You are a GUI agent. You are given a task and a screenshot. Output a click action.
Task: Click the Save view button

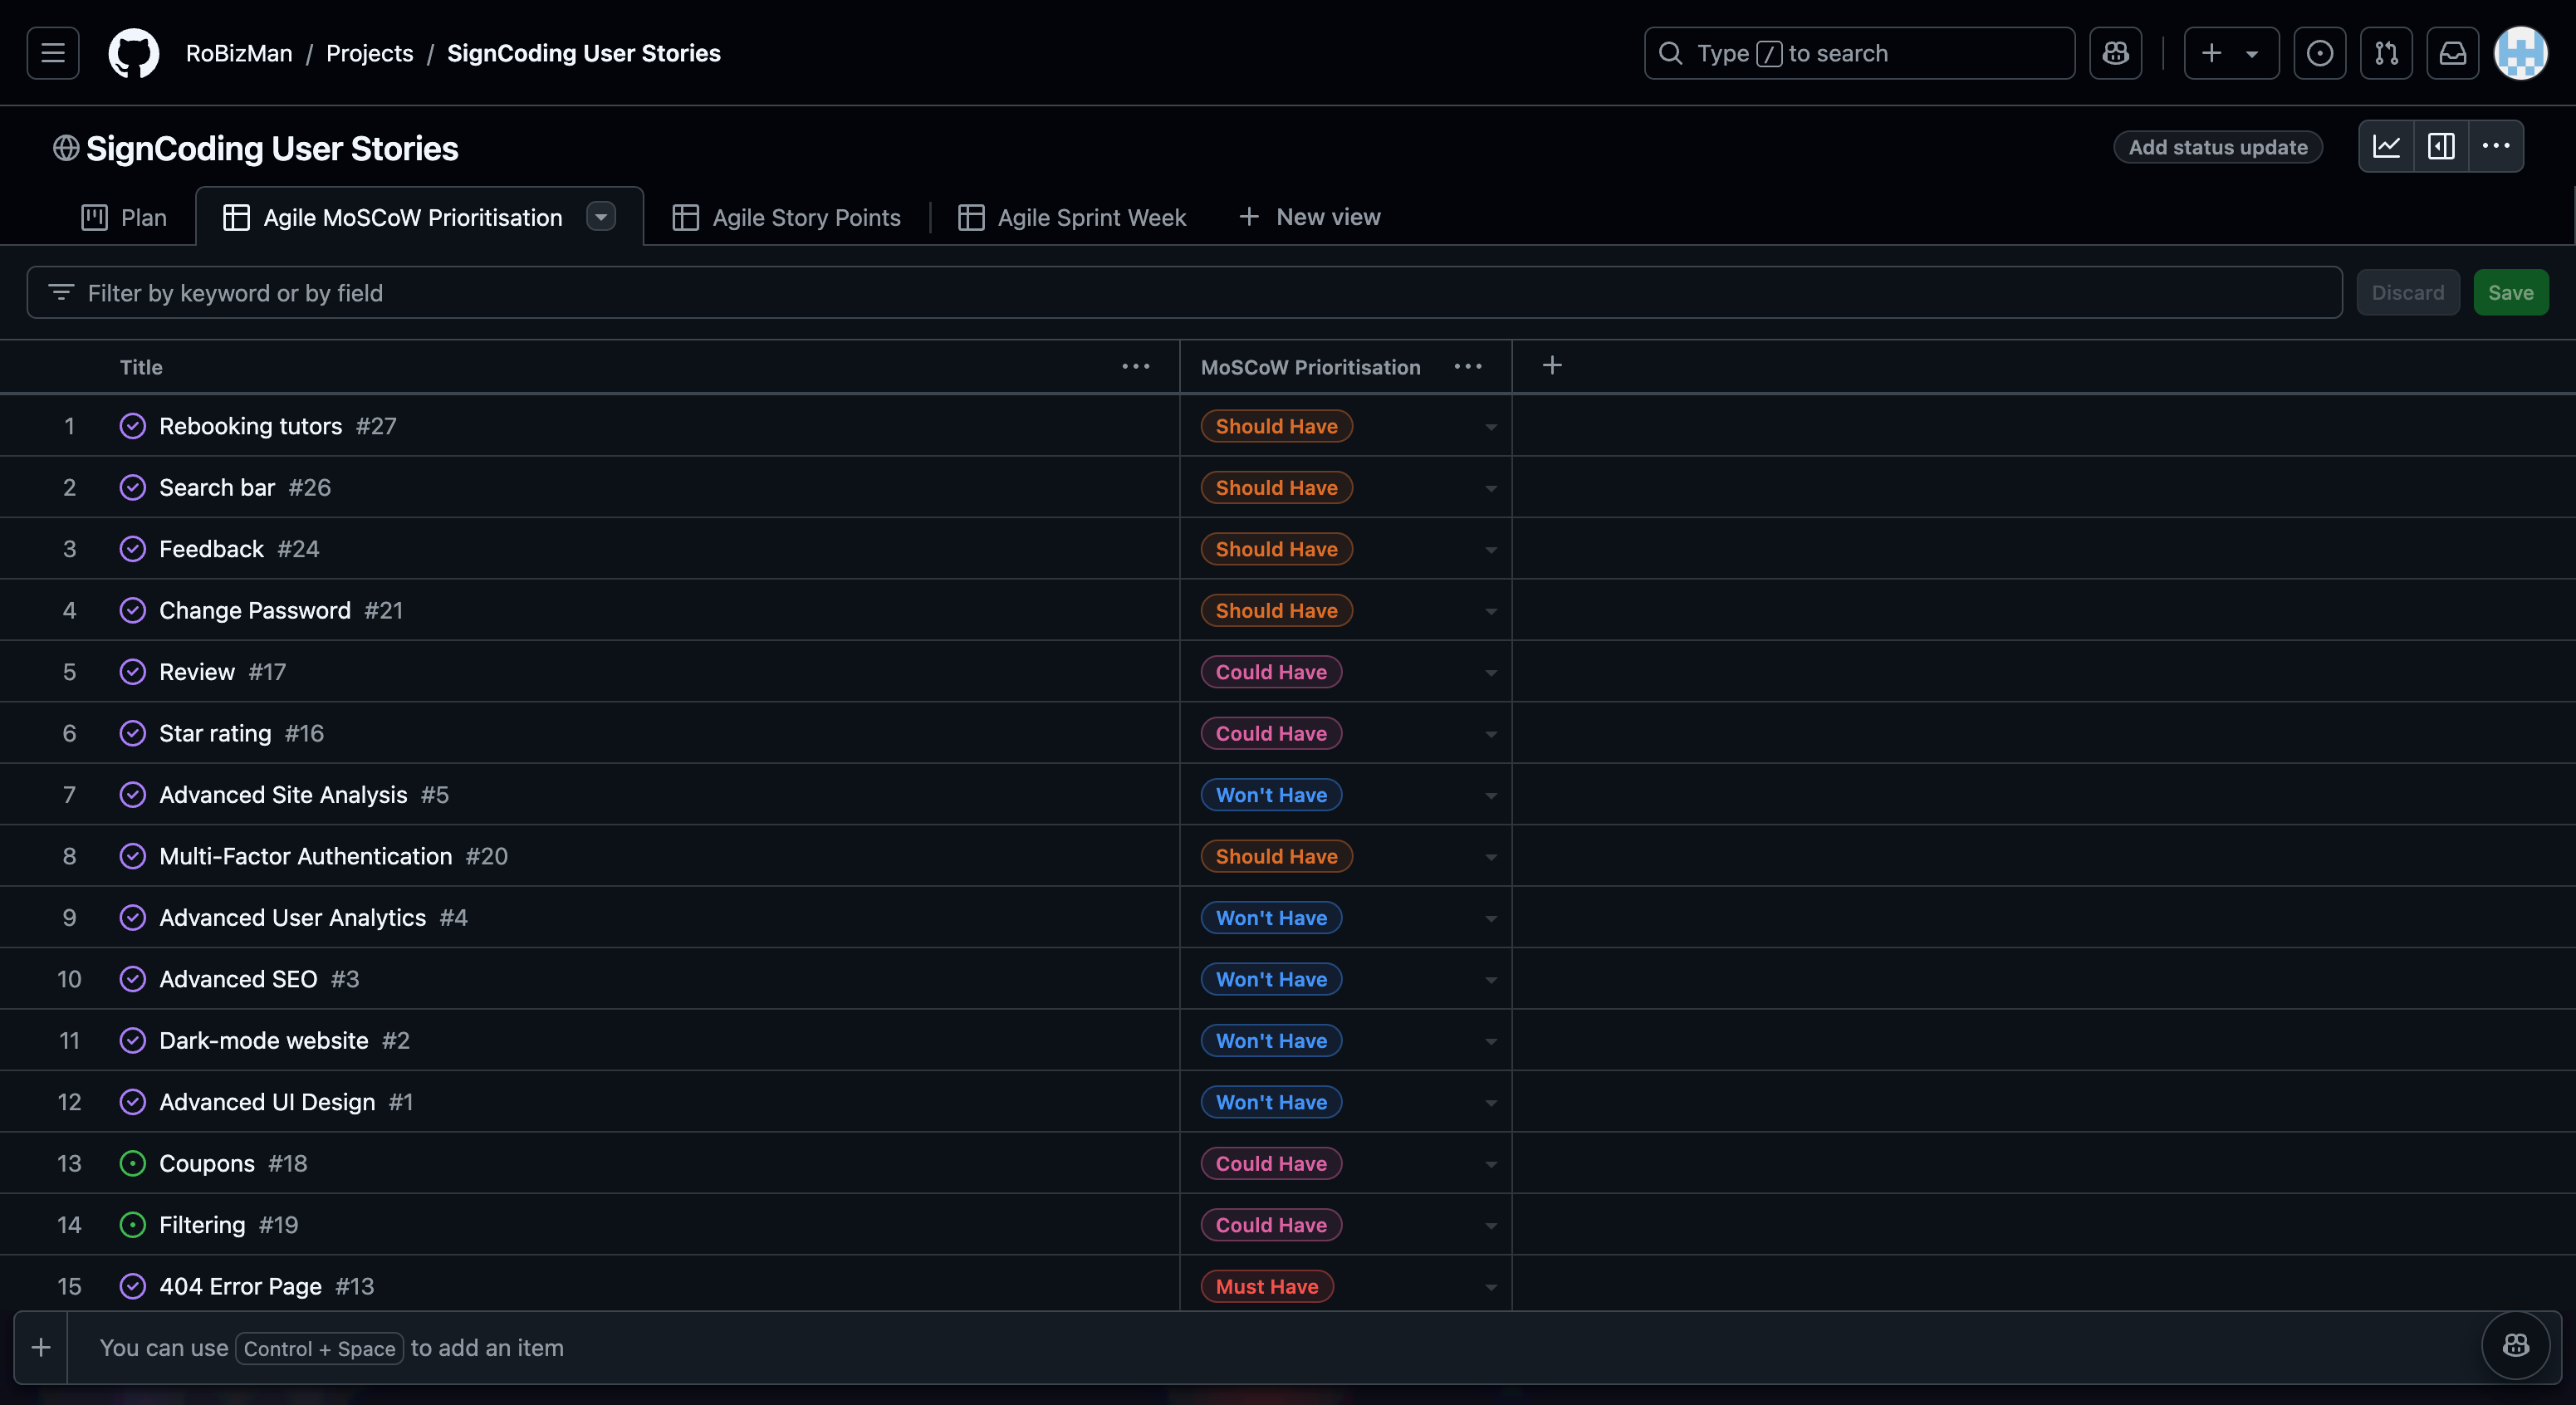coord(2510,292)
